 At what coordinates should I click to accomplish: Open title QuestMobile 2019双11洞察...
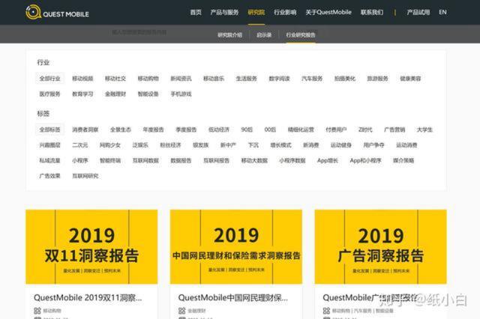pos(88,297)
